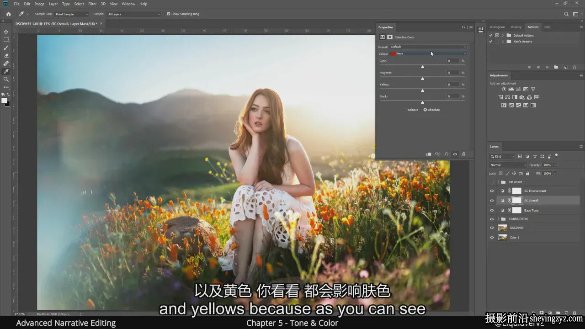Reset adjustment defaults in Properties panel
Viewport: 585px width, 329px height.
[446, 154]
